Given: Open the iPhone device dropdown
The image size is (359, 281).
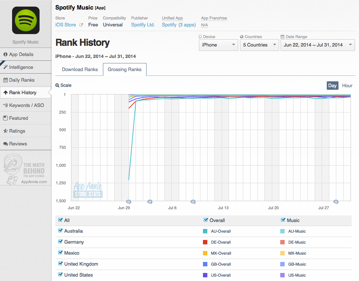Looking at the screenshot, I should (218, 45).
